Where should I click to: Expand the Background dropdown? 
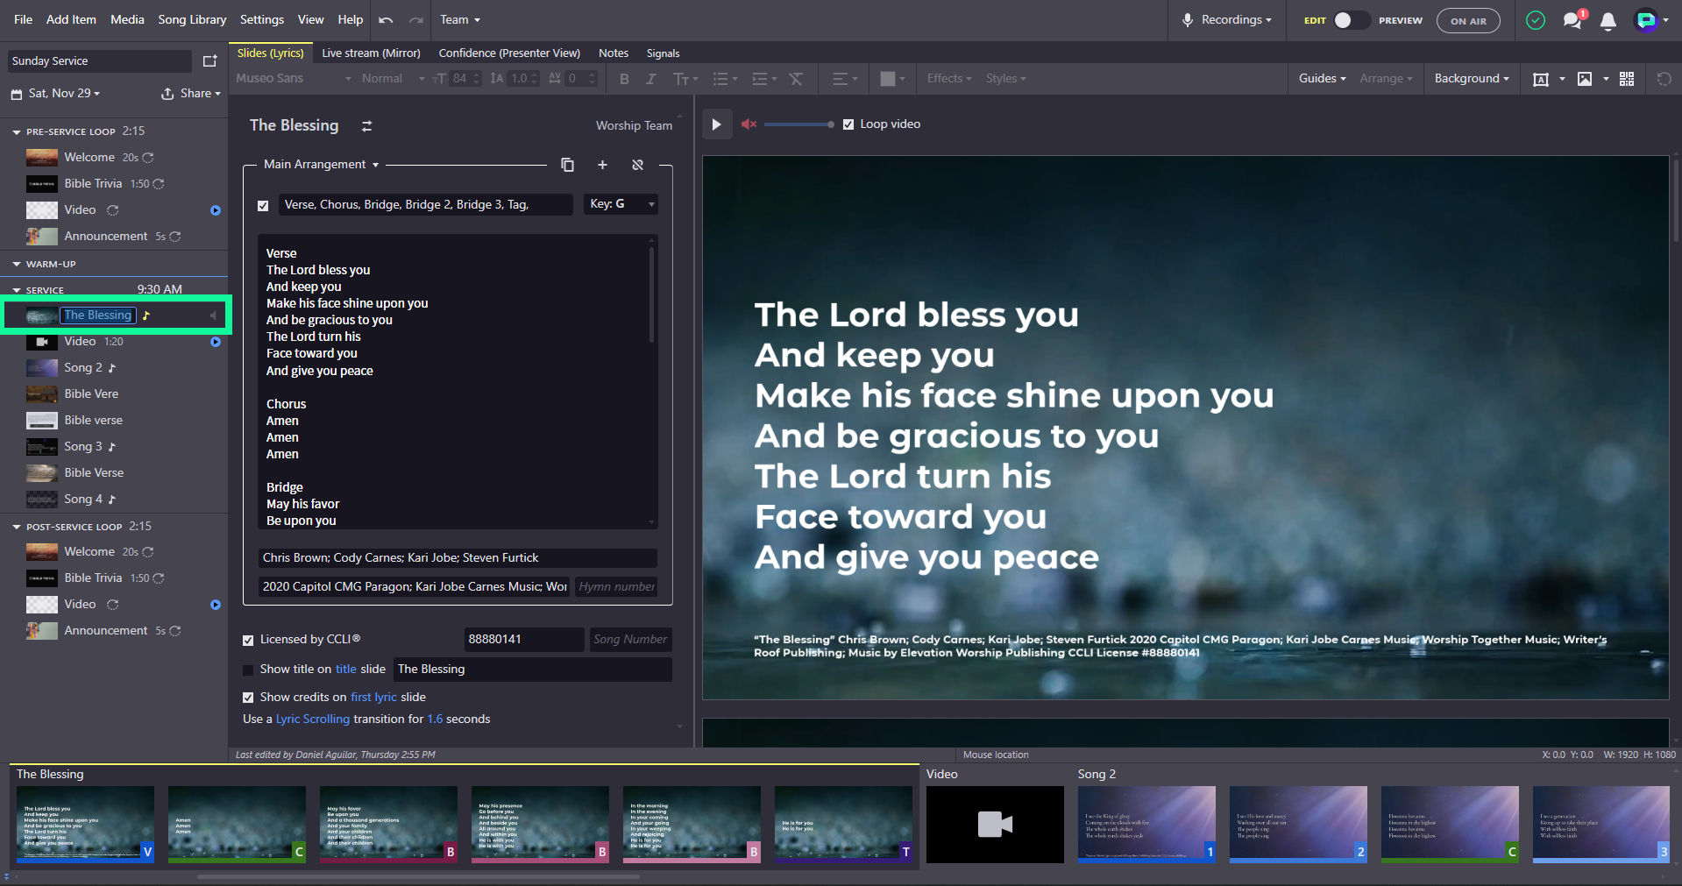pos(1472,79)
